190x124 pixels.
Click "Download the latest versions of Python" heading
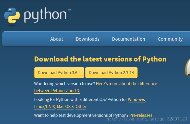click(x=100, y=59)
